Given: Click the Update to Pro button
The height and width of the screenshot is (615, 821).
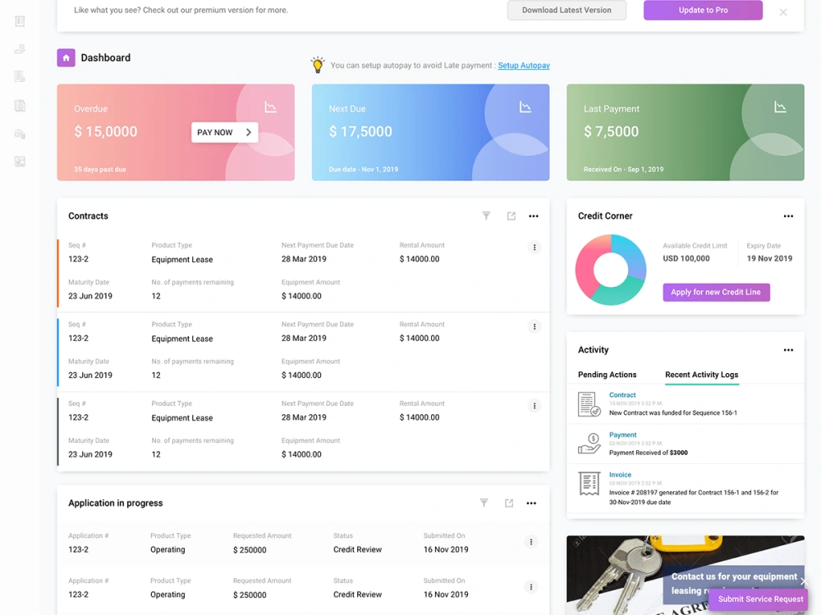Looking at the screenshot, I should click(703, 10).
